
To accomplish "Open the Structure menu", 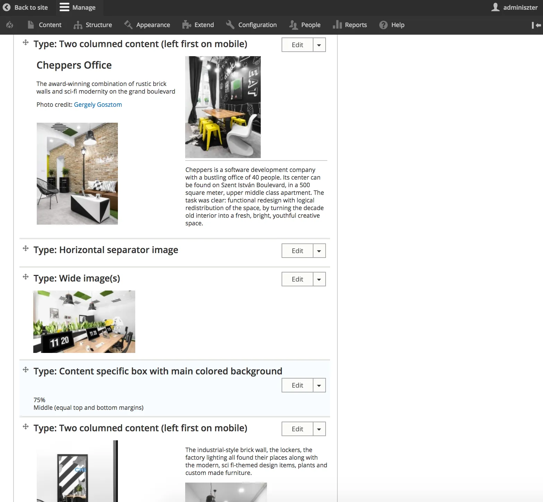I will [x=93, y=25].
